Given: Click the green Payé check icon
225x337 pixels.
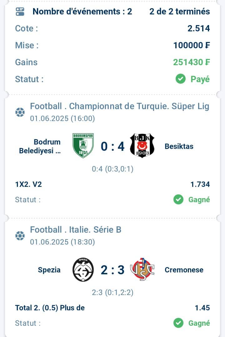Looking at the screenshot, I should 181,79.
